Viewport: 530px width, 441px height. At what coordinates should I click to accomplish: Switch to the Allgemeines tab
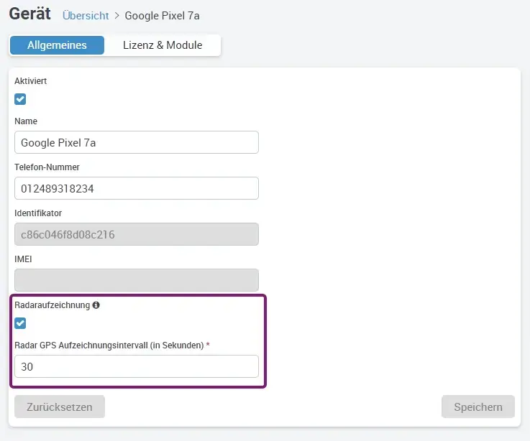click(57, 45)
